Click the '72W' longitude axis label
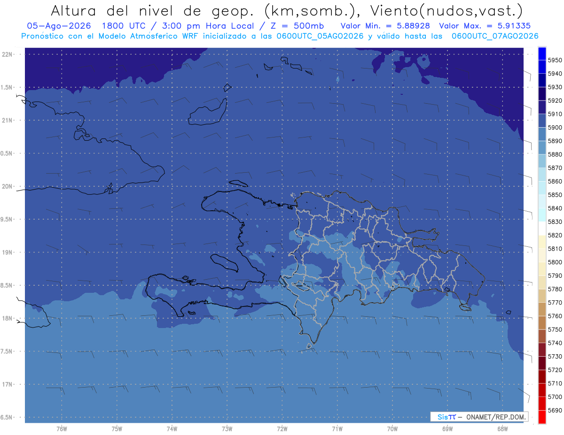This screenshot has width=564, height=435. (x=282, y=428)
